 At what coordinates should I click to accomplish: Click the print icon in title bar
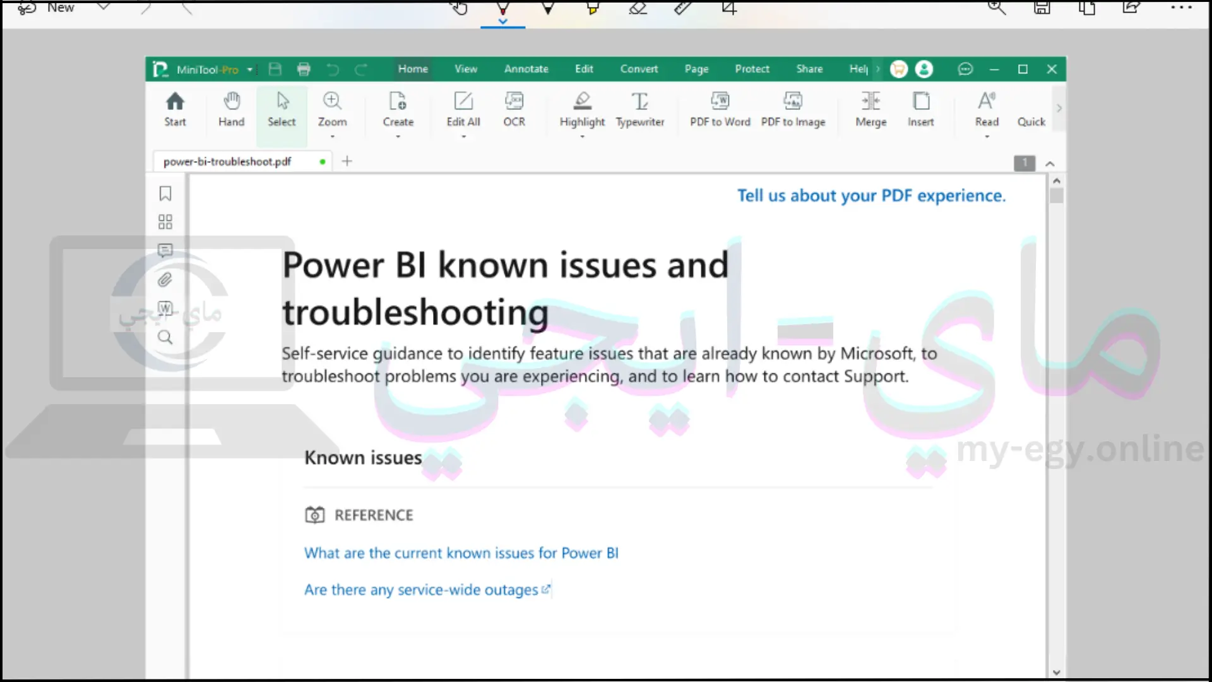click(x=304, y=69)
